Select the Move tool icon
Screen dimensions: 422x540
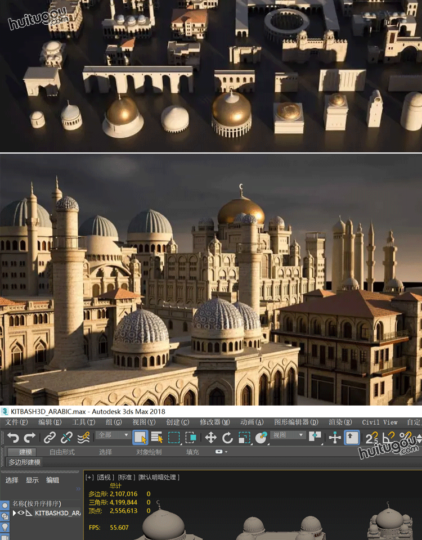pos(211,437)
